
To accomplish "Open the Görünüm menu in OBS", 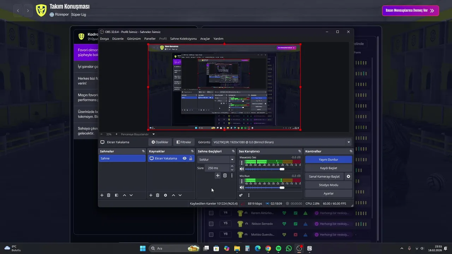I will (x=134, y=39).
